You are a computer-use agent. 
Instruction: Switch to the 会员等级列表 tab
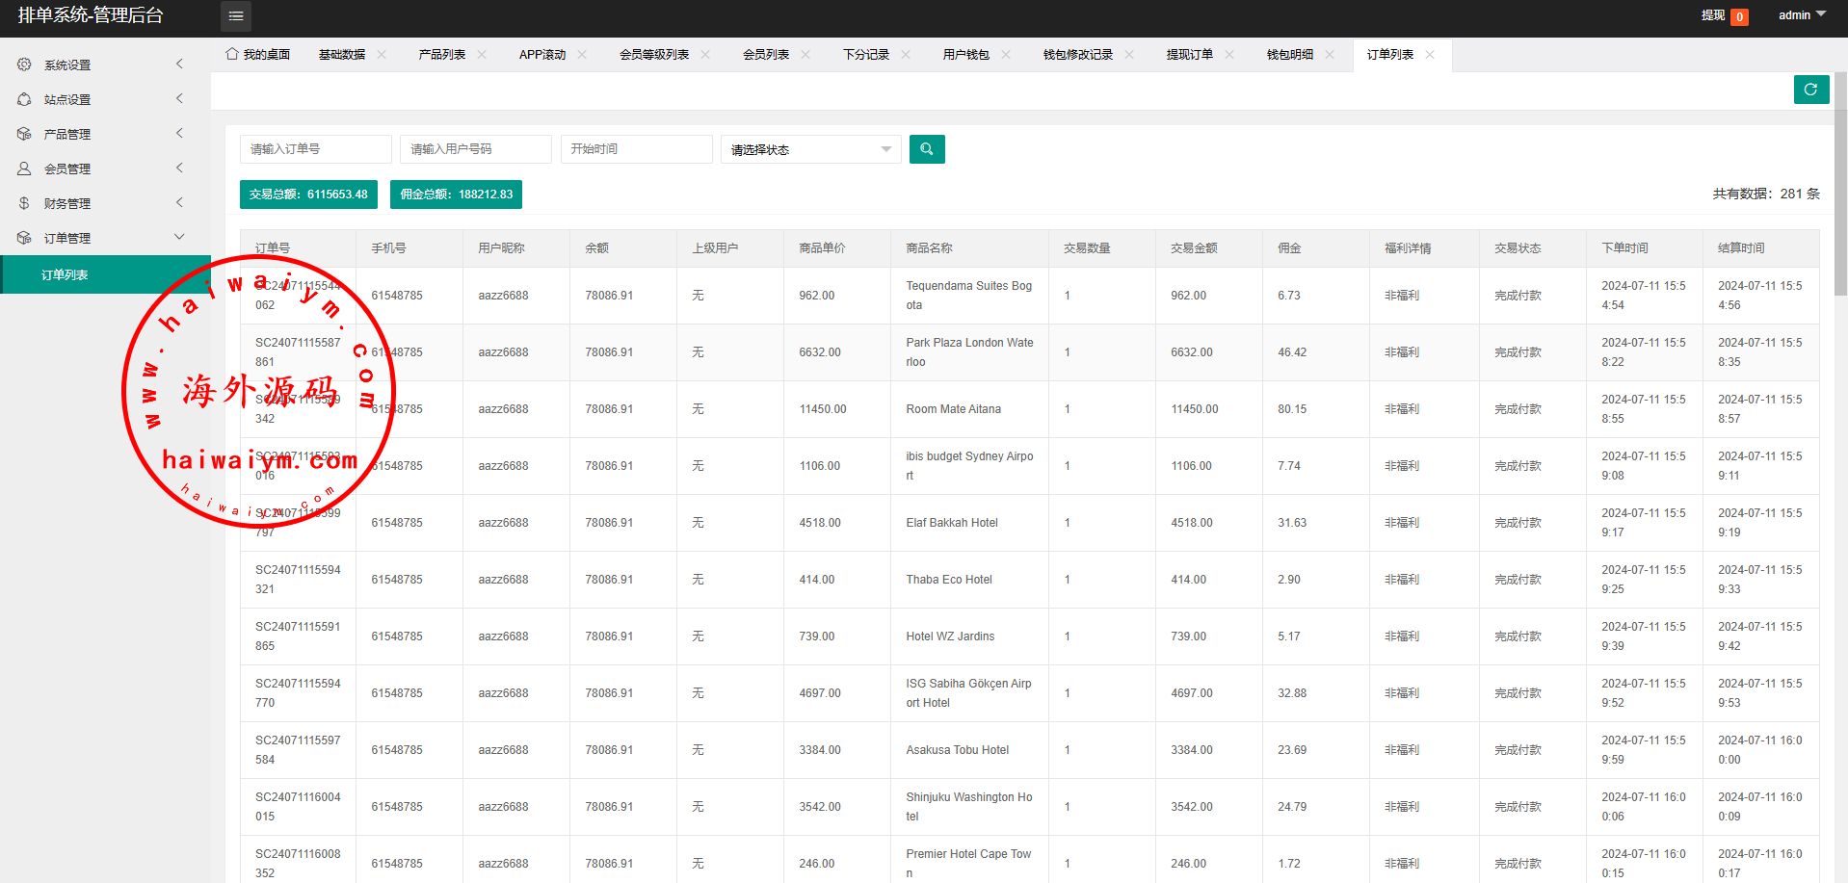(x=653, y=55)
